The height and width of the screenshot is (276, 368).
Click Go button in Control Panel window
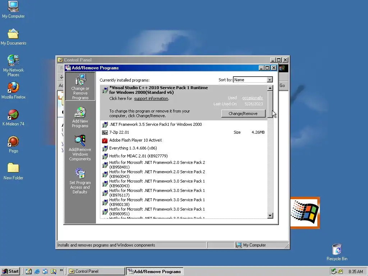pos(282,86)
